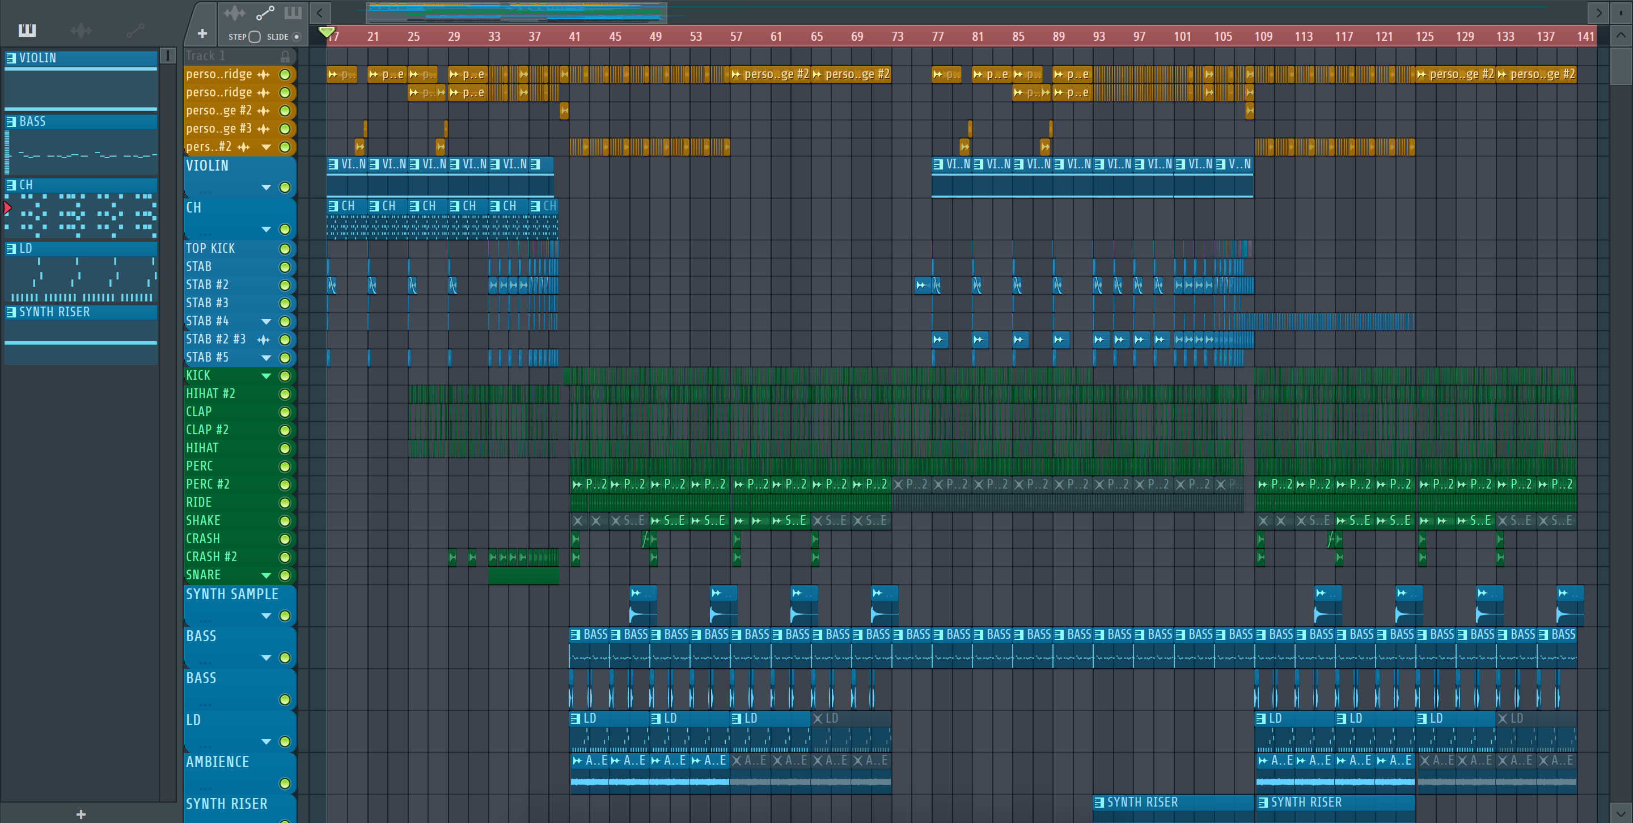The image size is (1633, 823).
Task: Click the top-right corner options button
Action: (1621, 12)
